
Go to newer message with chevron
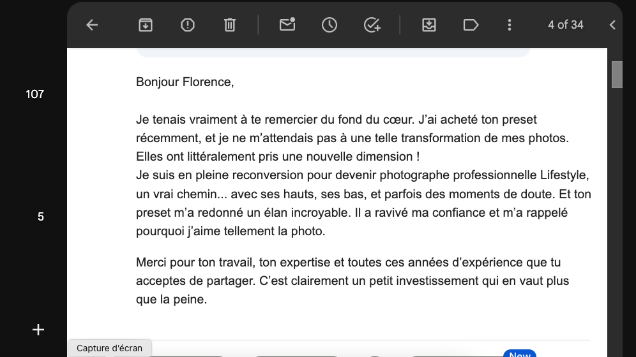612,25
